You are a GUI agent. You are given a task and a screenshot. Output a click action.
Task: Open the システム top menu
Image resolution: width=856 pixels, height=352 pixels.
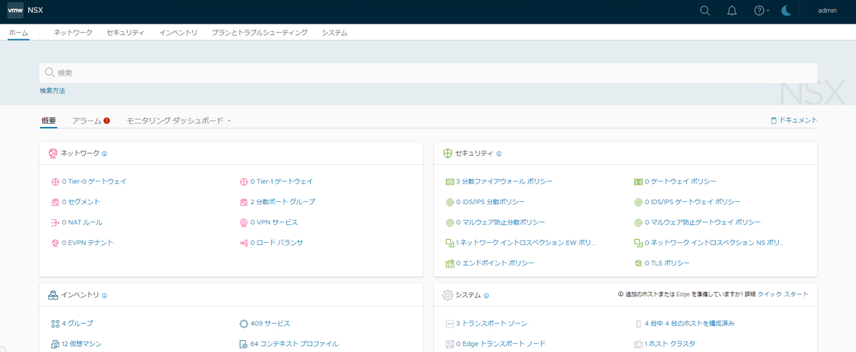point(334,33)
